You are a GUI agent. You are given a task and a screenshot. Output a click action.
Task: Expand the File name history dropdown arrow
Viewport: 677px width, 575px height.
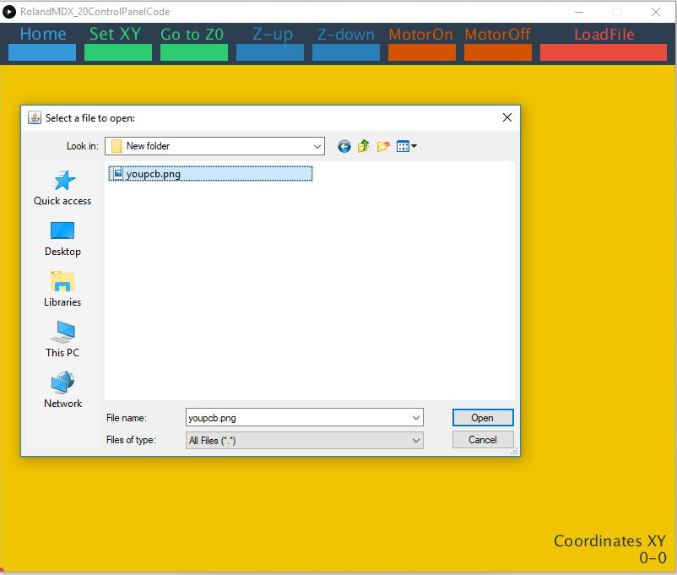point(416,418)
